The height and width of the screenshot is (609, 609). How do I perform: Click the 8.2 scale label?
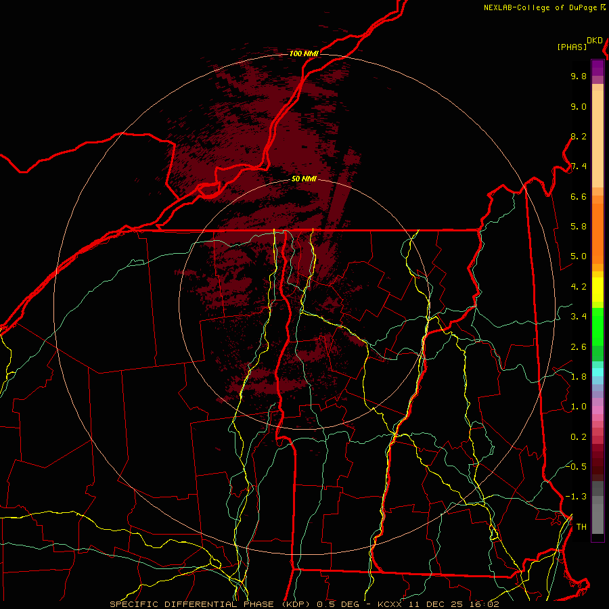click(579, 136)
